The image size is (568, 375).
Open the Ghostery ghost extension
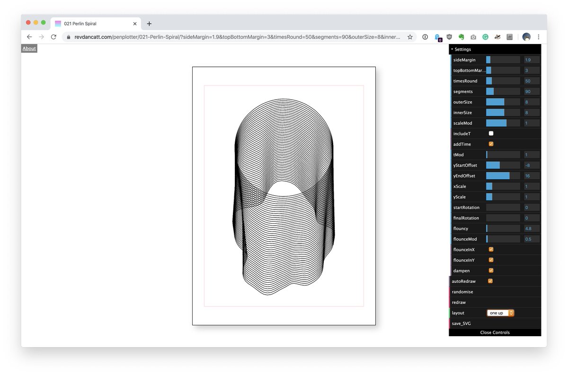pyautogui.click(x=437, y=37)
